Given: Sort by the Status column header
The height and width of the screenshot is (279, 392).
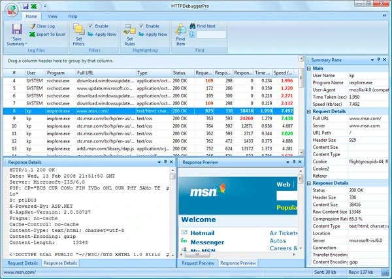Looking at the screenshot, I should [183, 73].
